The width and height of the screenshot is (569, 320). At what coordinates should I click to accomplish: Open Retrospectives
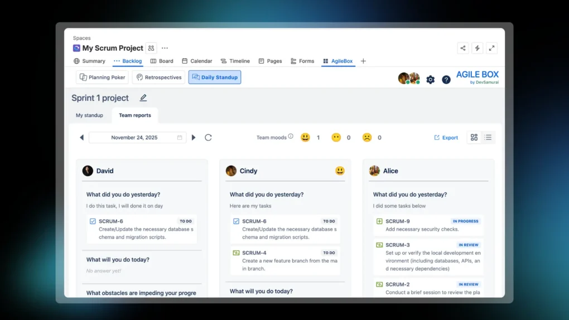pos(158,77)
